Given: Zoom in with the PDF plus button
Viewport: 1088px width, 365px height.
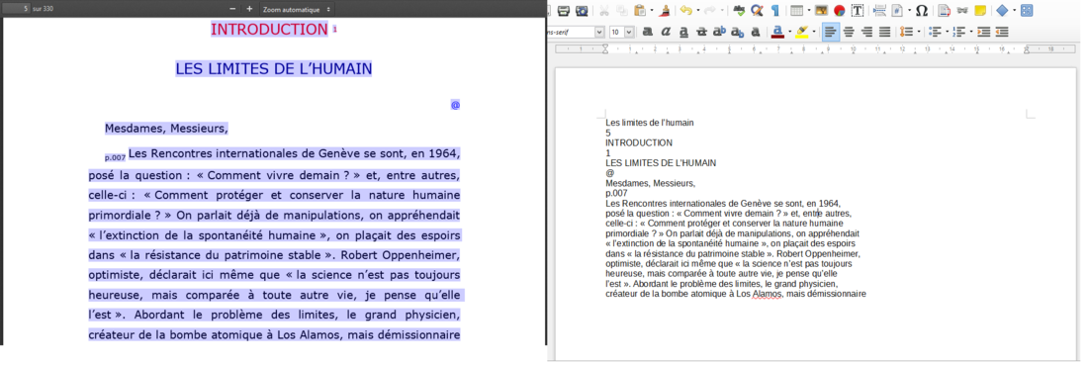Looking at the screenshot, I should click(x=249, y=9).
